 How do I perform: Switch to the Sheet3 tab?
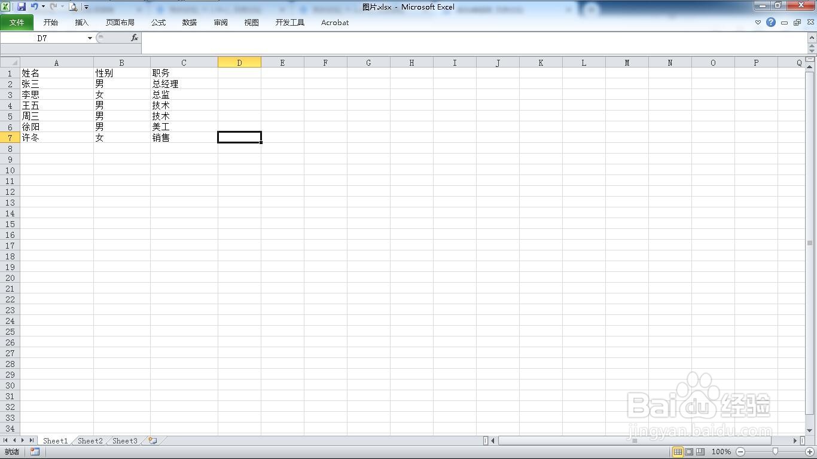(125, 440)
